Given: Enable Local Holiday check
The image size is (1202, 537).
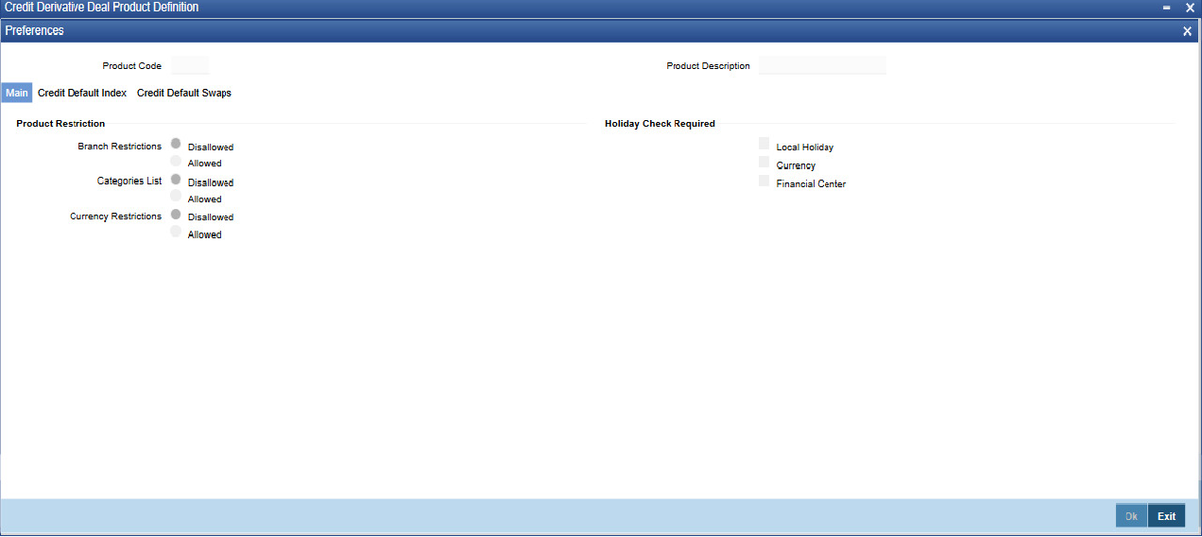Looking at the screenshot, I should (x=764, y=144).
